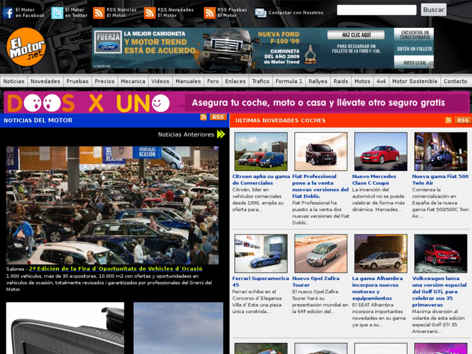This screenshot has width=472, height=354.
Task: Open 'Ferrari Superamerica 45' headline link
Action: coord(260,281)
